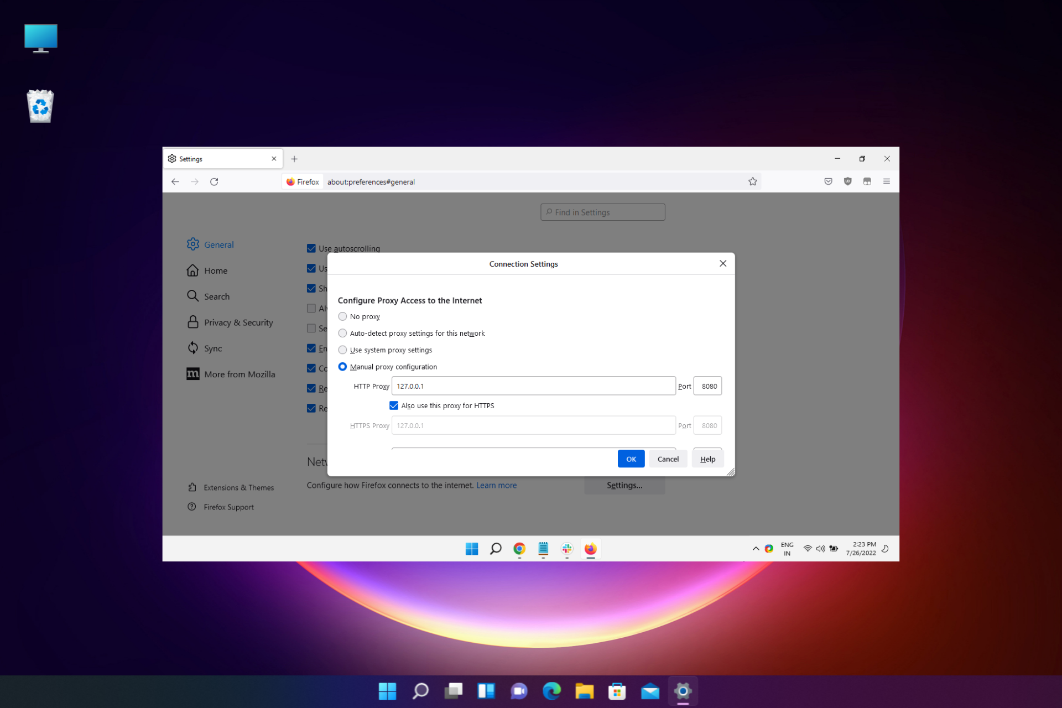This screenshot has height=708, width=1062.
Task: Show hidden tray icons chevron
Action: [x=756, y=549]
